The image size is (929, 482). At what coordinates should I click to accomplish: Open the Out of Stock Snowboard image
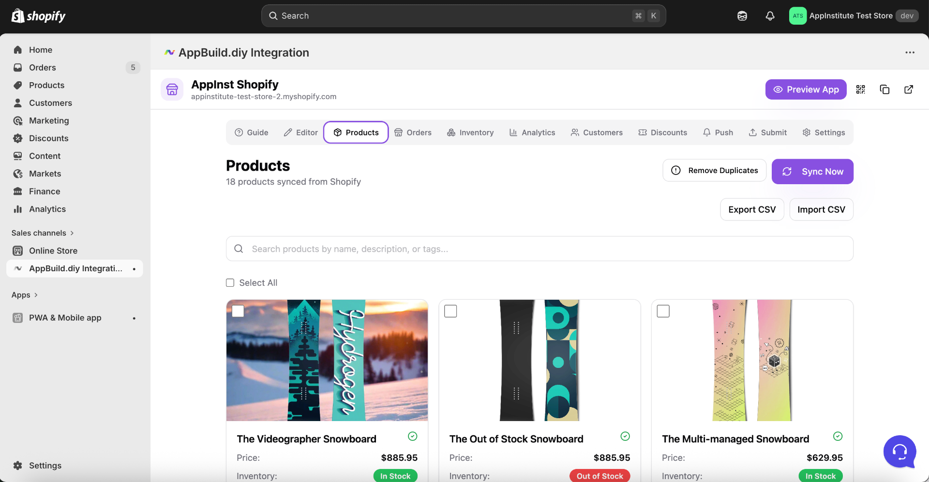click(x=539, y=361)
